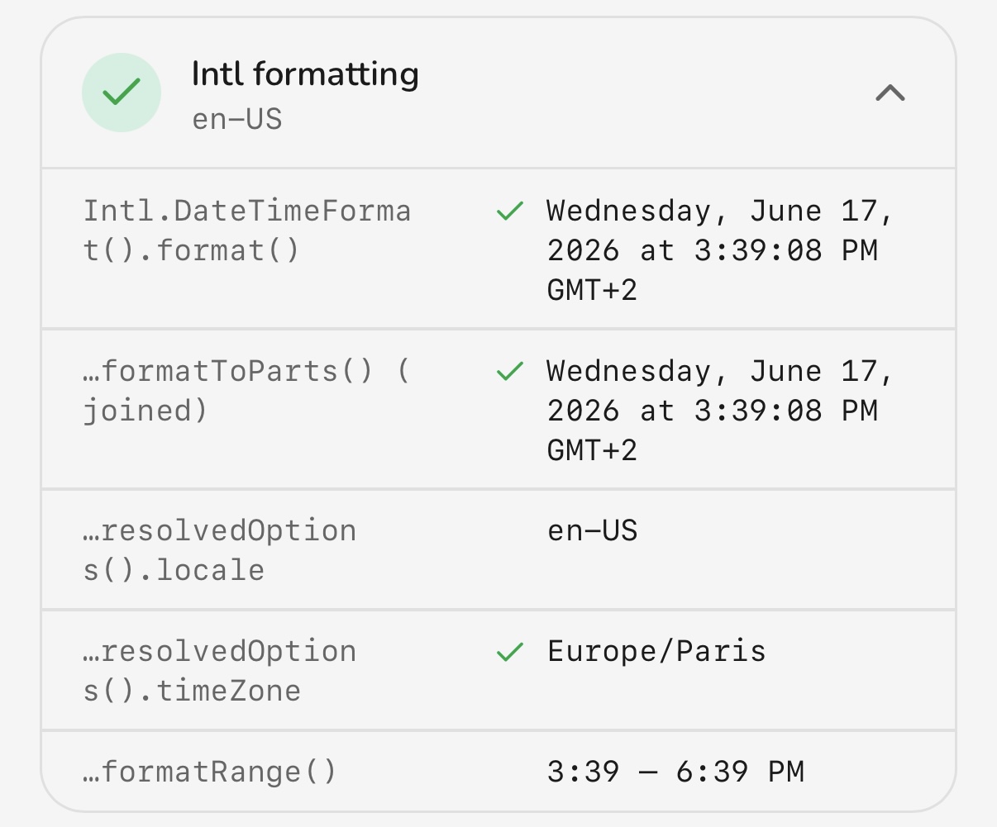
Task: Click the green checkmark status circle
Action: point(122,93)
